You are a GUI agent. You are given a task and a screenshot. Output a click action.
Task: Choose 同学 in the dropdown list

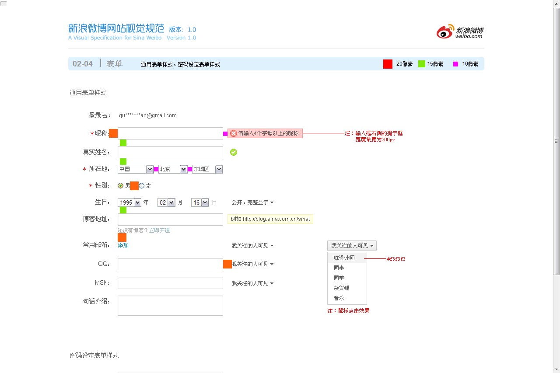click(x=347, y=278)
